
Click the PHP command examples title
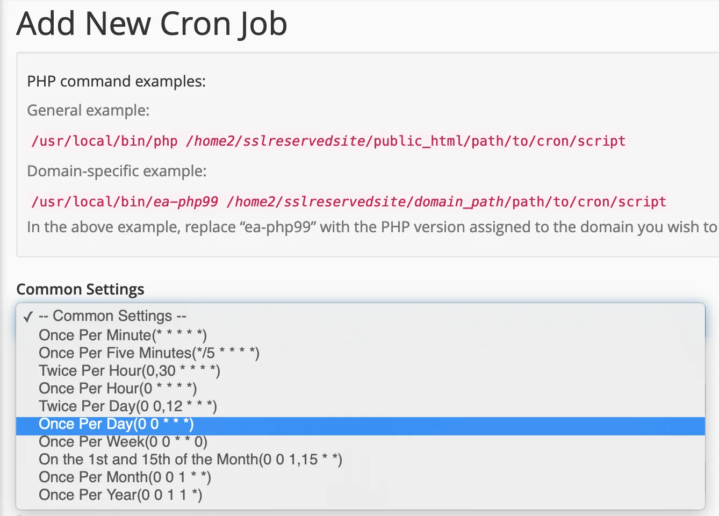click(x=116, y=81)
